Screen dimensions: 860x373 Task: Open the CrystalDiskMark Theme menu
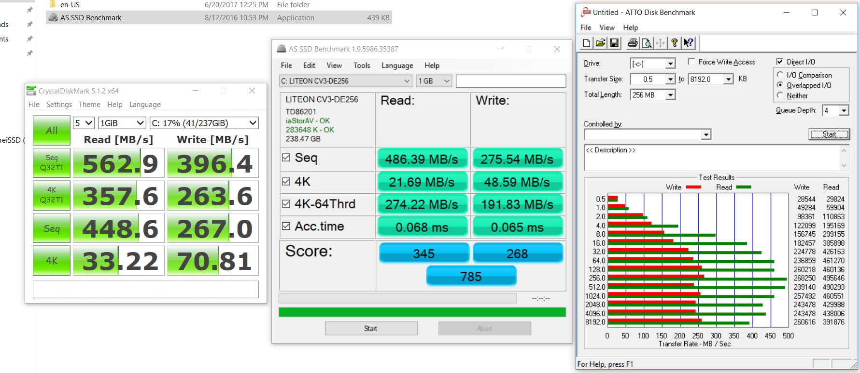89,105
